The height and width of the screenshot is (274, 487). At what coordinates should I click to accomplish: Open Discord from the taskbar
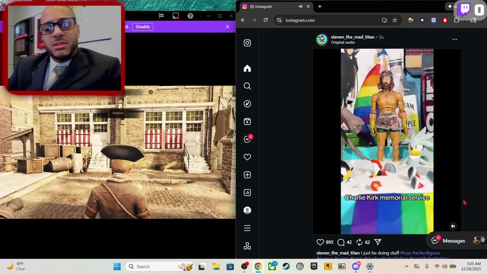(x=356, y=267)
